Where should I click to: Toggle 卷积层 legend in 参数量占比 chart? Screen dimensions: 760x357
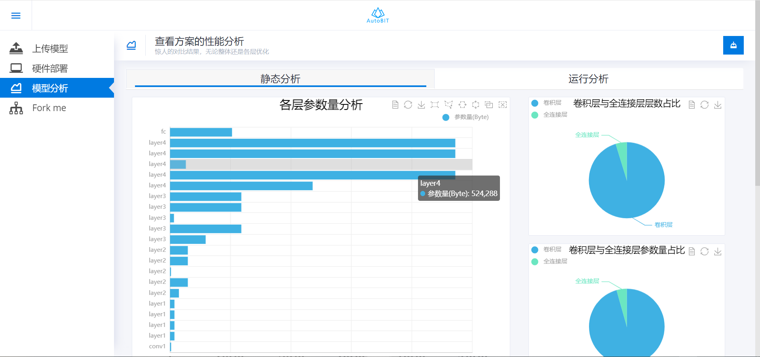[546, 249]
